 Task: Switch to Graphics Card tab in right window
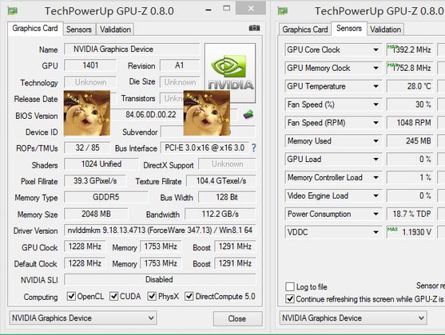pos(305,30)
